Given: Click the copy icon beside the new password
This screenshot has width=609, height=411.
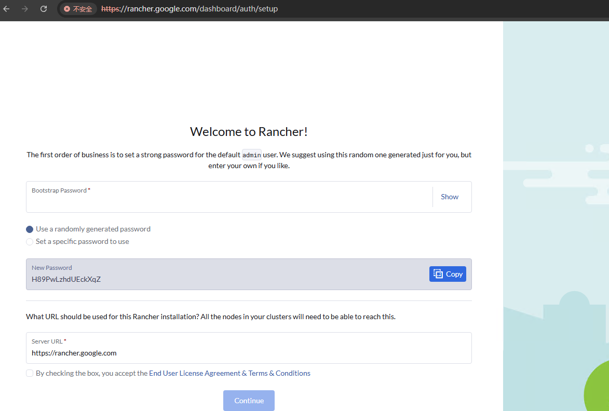Looking at the screenshot, I should point(438,274).
